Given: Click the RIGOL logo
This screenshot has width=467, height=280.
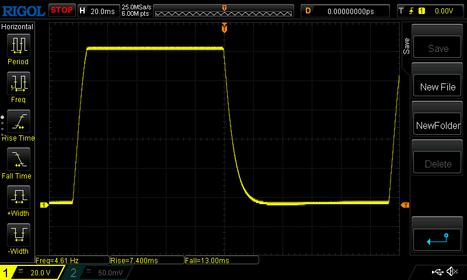Looking at the screenshot, I should point(23,11).
